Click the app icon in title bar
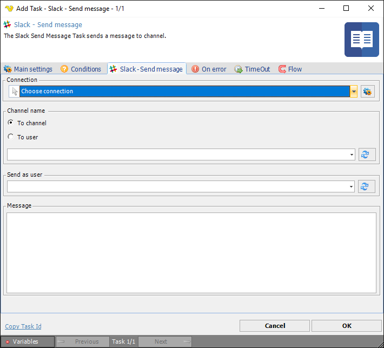384x348 pixels. [x=9, y=8]
